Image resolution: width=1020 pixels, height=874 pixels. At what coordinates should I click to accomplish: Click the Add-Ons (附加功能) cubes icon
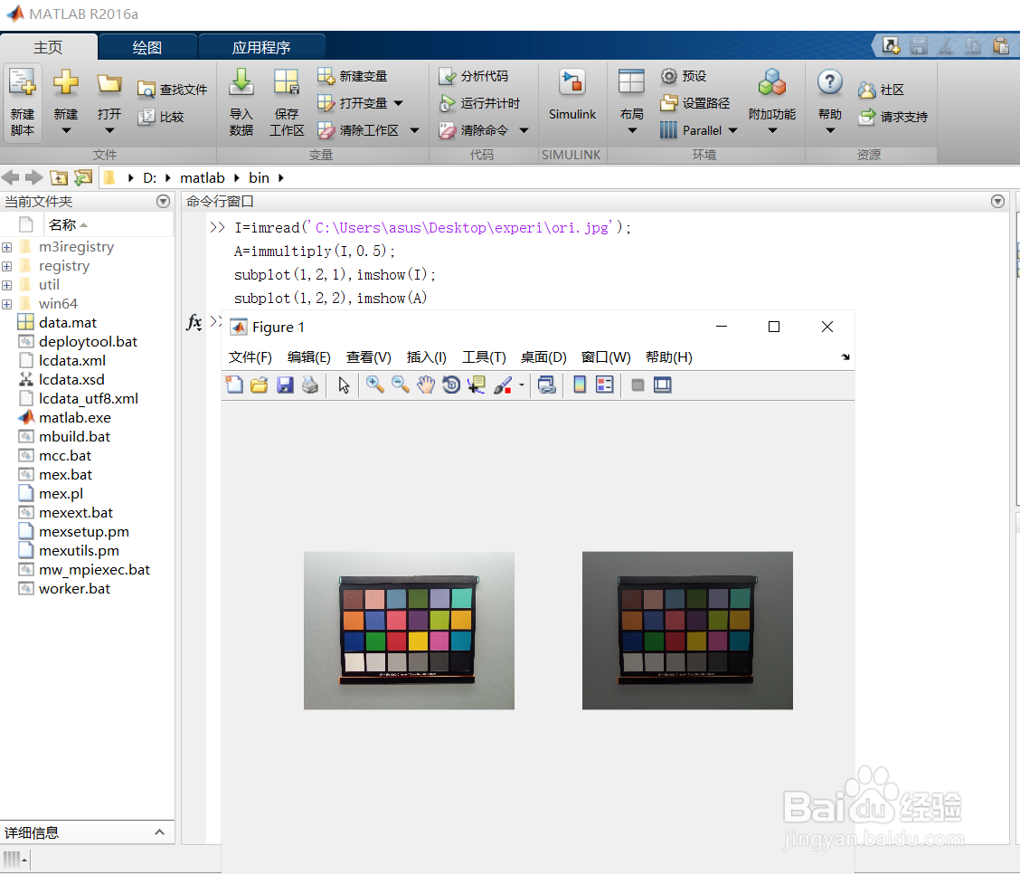coord(772,82)
